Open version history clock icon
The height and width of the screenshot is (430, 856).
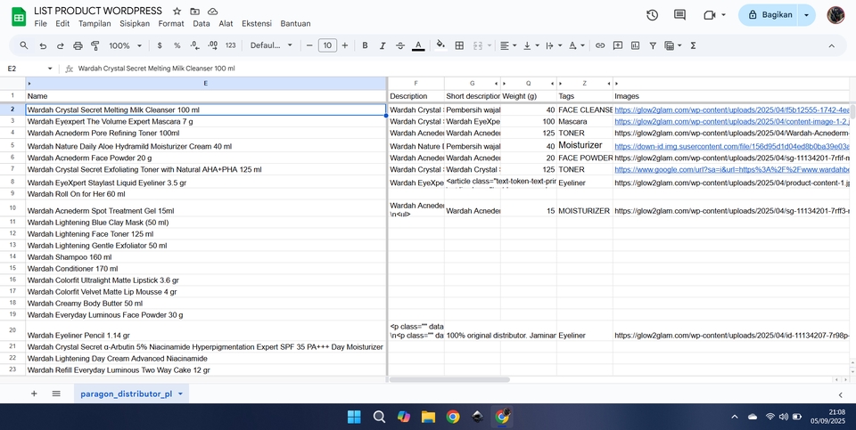[652, 15]
